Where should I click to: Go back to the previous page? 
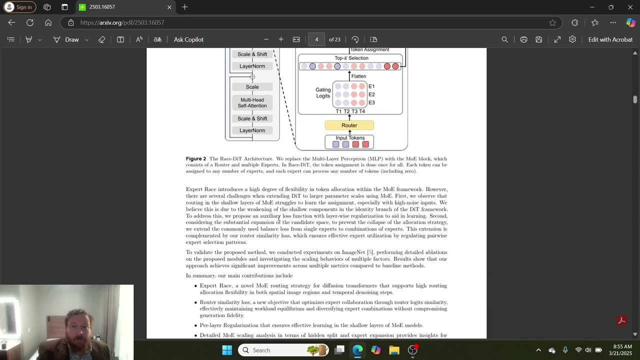click(x=11, y=22)
